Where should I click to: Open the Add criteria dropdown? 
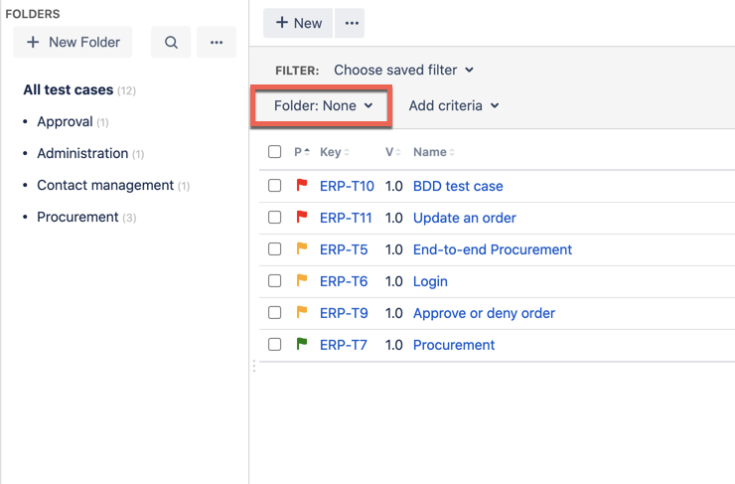coord(454,105)
